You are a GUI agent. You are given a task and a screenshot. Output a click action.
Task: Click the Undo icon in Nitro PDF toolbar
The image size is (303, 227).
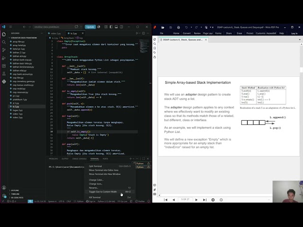pos(186,27)
